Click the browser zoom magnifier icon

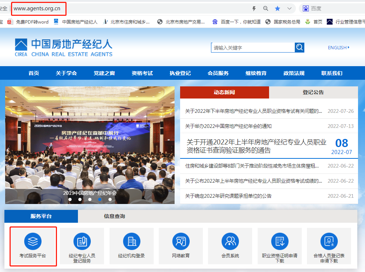click(266, 8)
